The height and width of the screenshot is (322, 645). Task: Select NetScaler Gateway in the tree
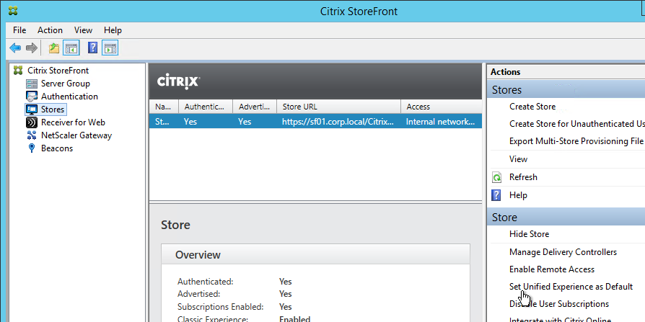(x=76, y=135)
